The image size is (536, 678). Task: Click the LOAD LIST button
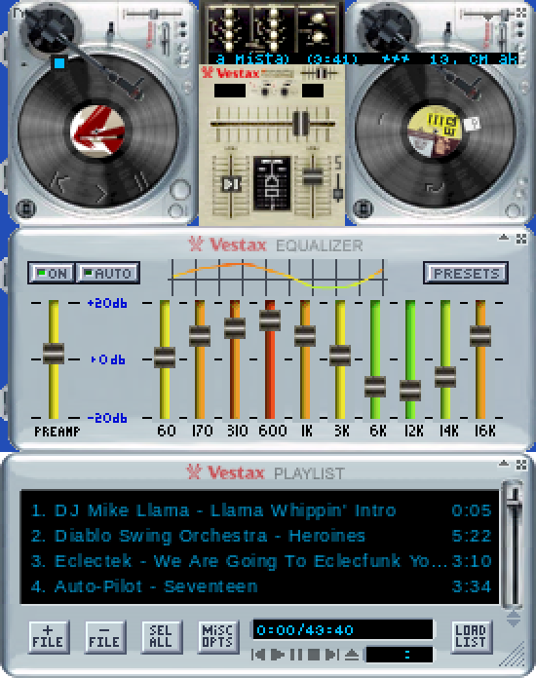[x=471, y=636]
